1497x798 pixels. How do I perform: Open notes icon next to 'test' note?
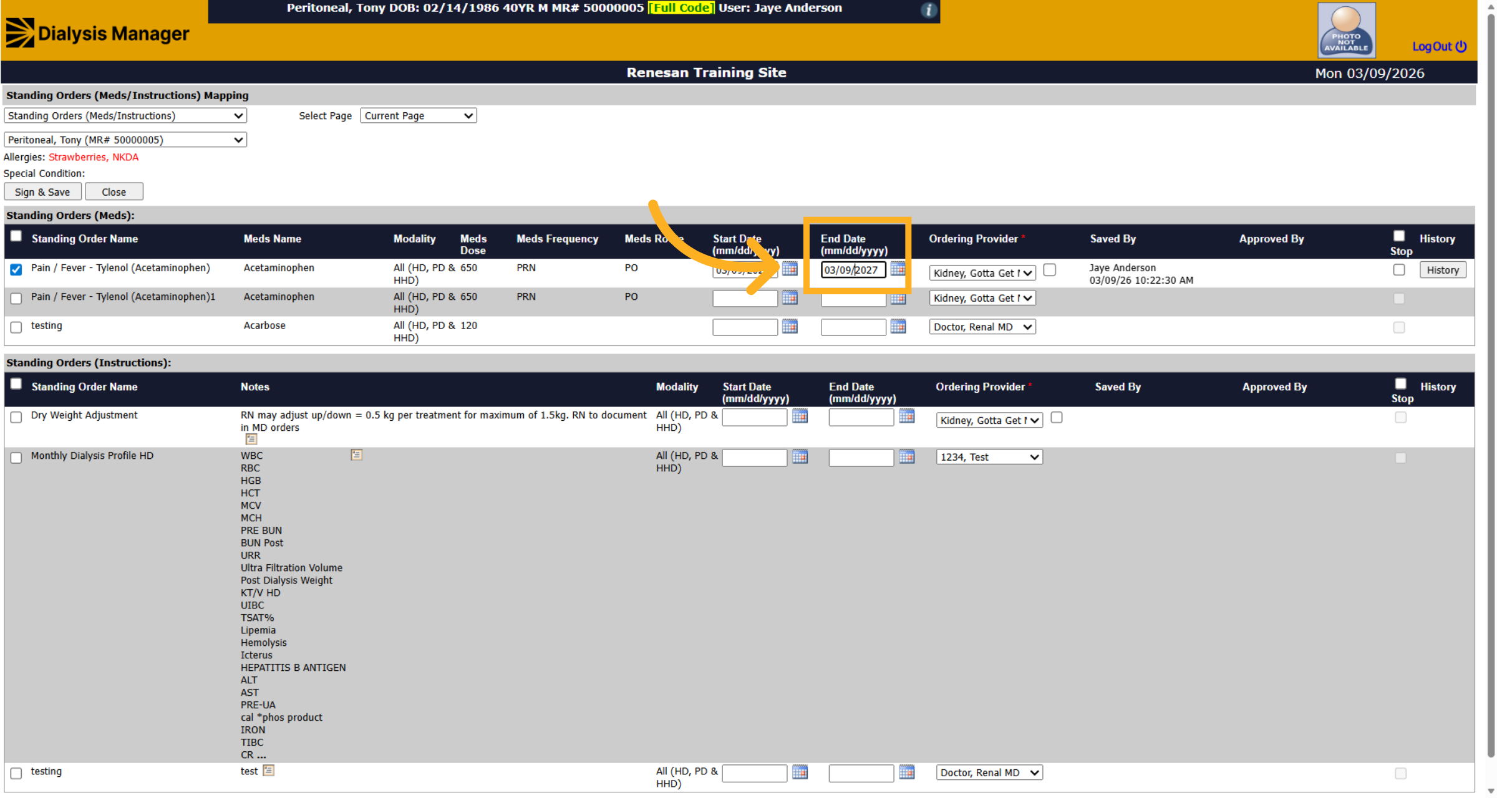[268, 770]
